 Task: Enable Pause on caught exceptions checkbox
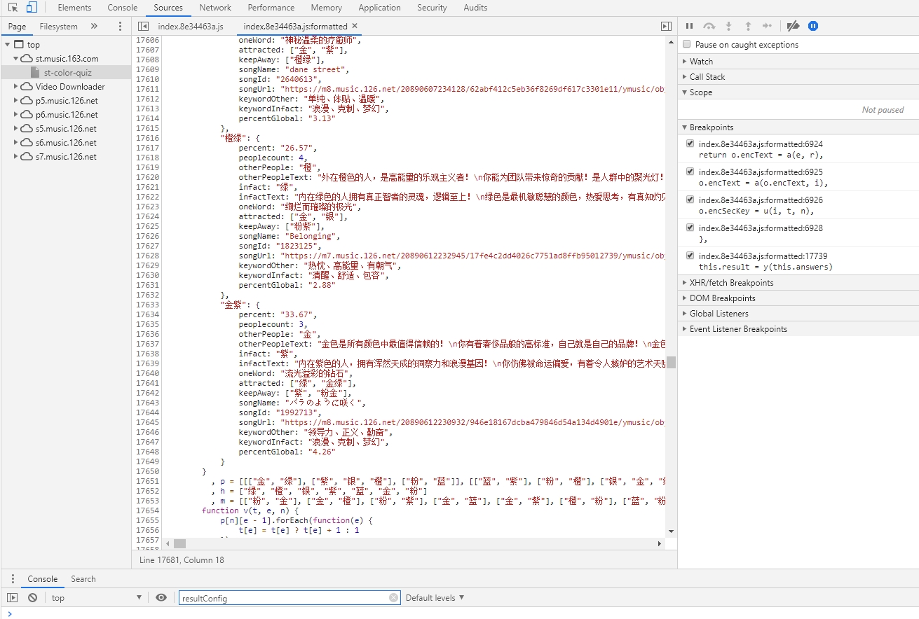pyautogui.click(x=687, y=44)
